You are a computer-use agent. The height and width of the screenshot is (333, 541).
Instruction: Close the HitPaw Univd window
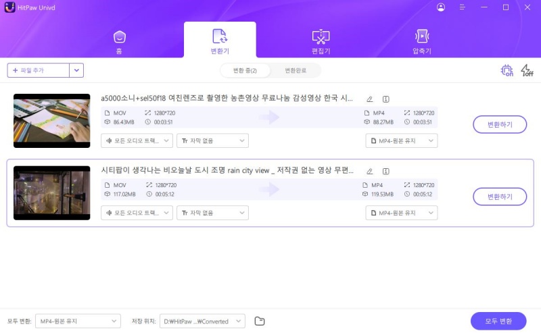point(527,7)
